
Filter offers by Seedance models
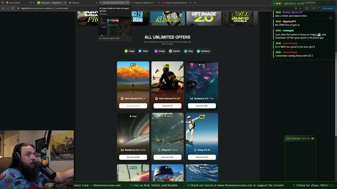203,51
